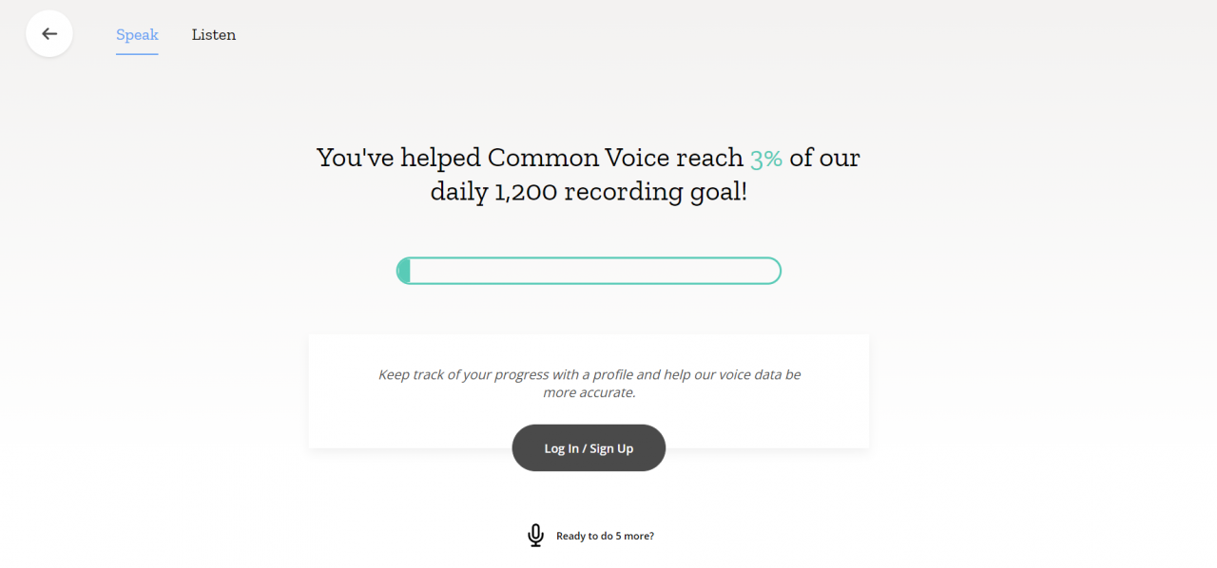1217x568 pixels.
Task: Select the Speak tab
Action: (137, 35)
